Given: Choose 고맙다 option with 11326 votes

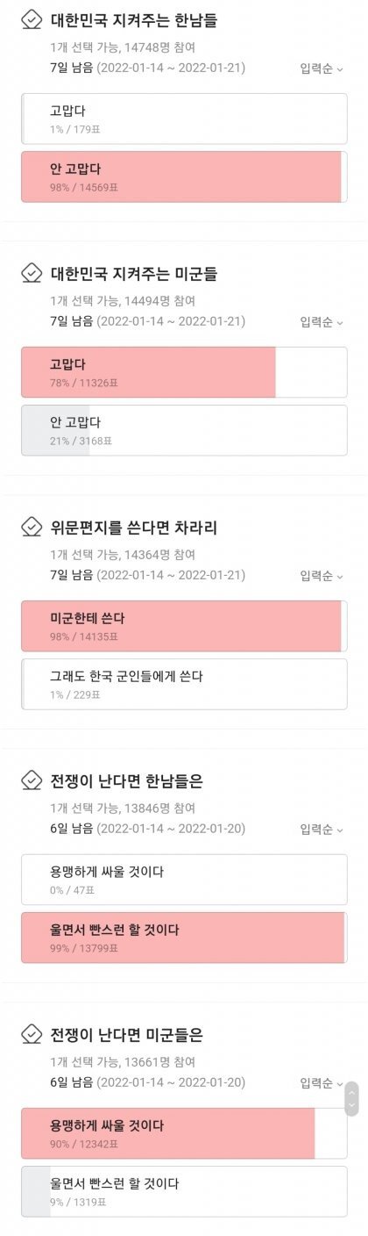Looking at the screenshot, I should click(x=184, y=372).
